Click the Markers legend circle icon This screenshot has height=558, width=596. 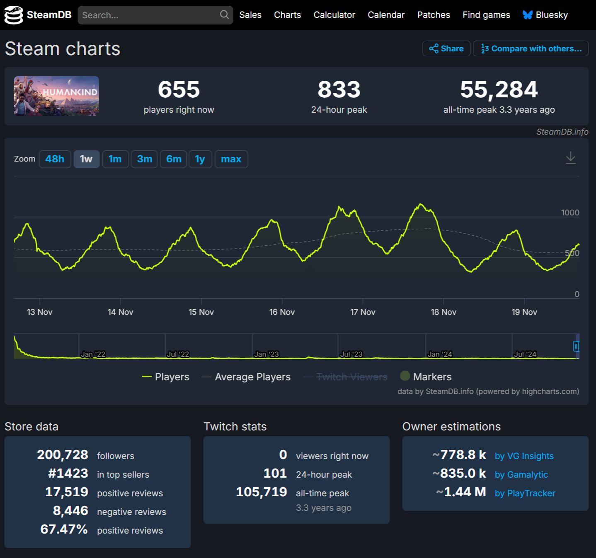point(405,376)
